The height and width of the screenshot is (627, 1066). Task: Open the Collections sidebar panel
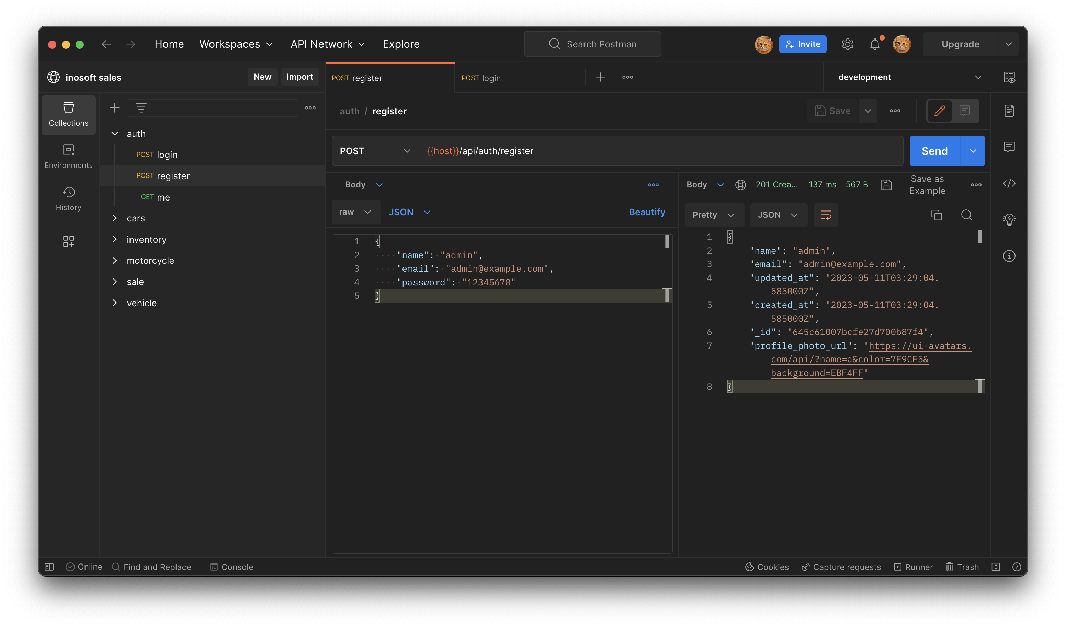[x=69, y=115]
